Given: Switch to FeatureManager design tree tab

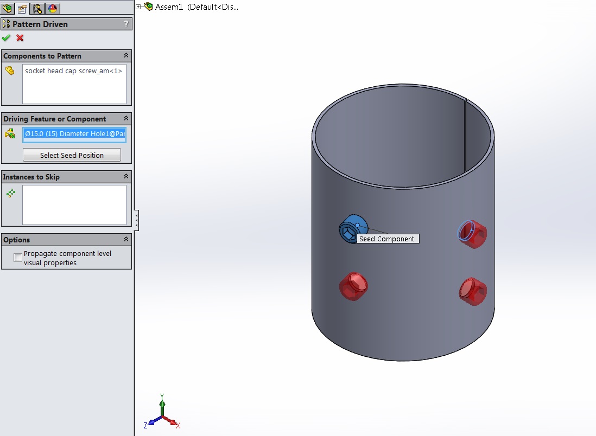Looking at the screenshot, I should tap(7, 8).
